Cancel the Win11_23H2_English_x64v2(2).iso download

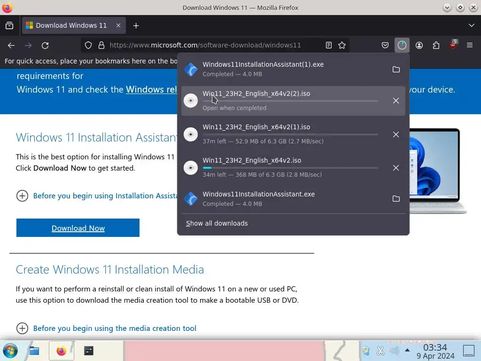[396, 101]
